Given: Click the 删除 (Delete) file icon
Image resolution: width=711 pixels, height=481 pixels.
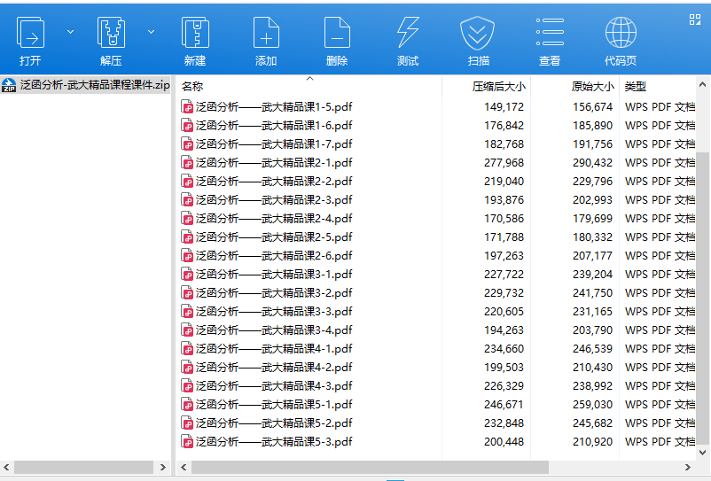Looking at the screenshot, I should pos(337,33).
